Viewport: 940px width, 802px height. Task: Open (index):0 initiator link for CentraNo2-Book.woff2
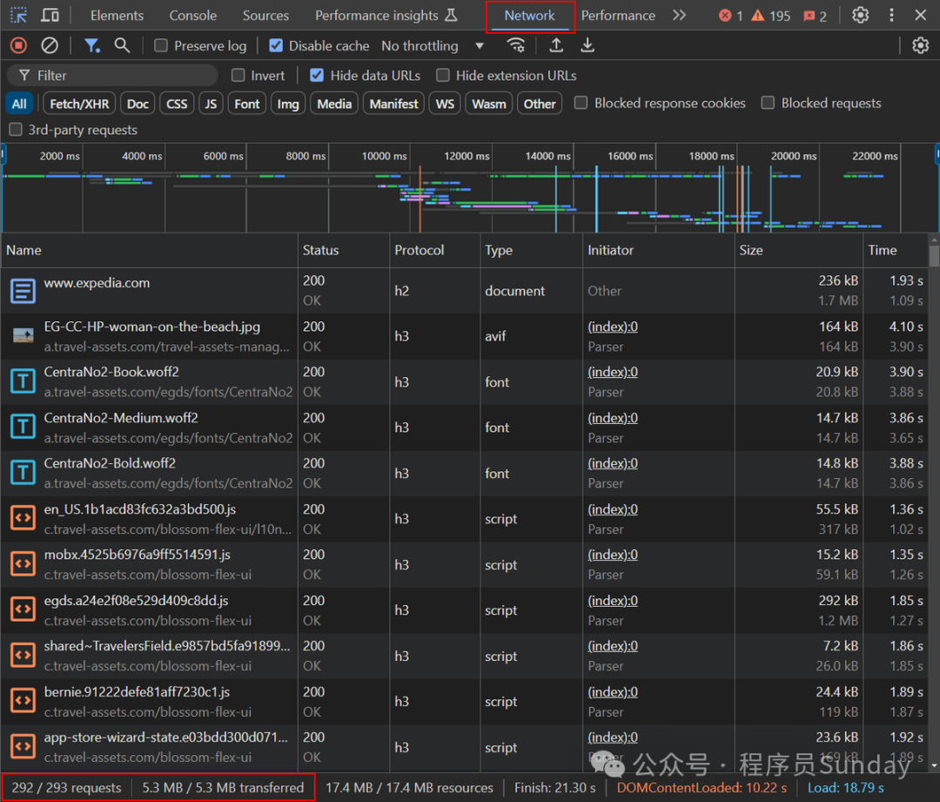pyautogui.click(x=613, y=372)
